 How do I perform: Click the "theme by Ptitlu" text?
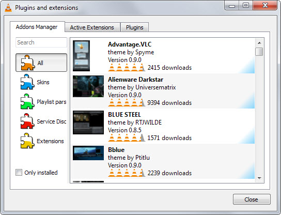coord(129,158)
